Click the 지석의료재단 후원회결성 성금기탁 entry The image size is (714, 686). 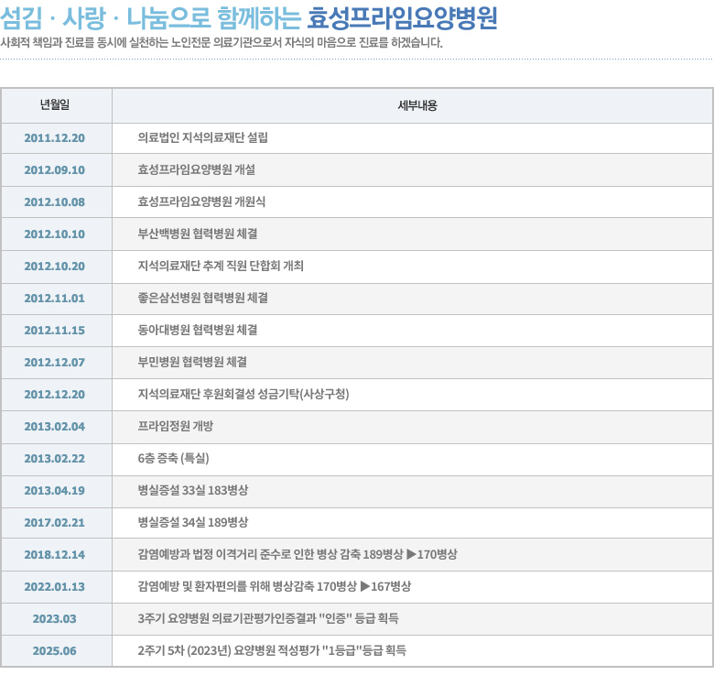point(243,394)
